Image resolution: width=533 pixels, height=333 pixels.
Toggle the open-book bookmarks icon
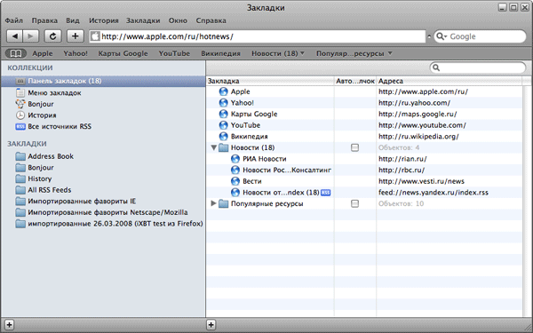pyautogui.click(x=16, y=53)
